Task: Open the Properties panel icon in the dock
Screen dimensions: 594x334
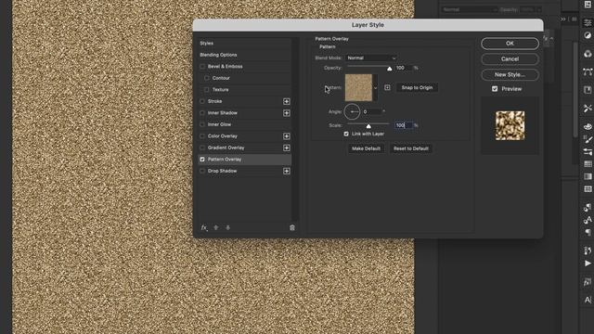Action: pos(588,22)
